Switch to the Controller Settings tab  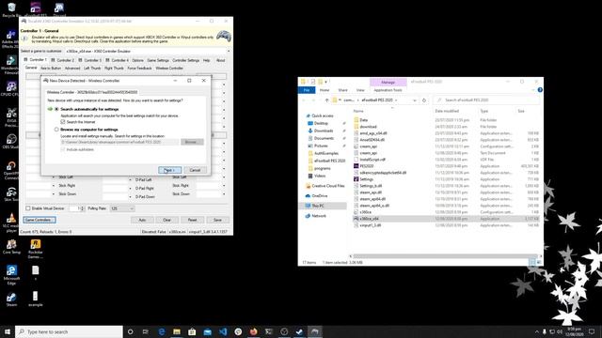tap(186, 60)
